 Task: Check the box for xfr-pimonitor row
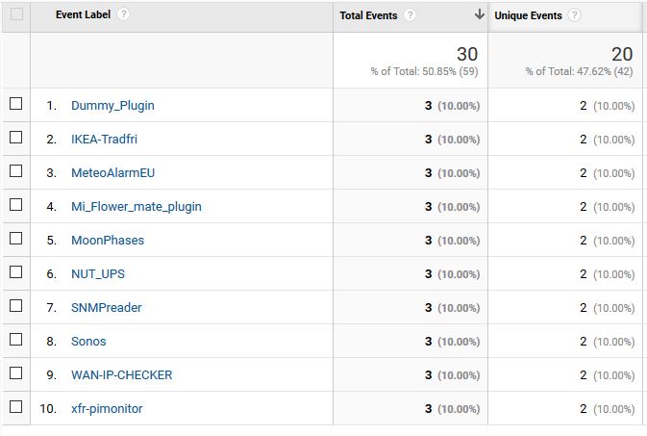(15, 407)
